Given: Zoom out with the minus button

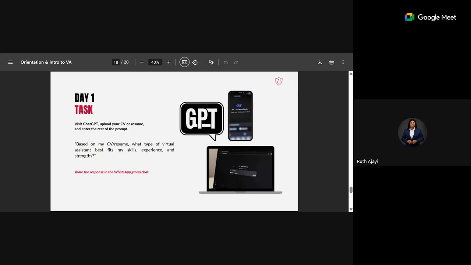Looking at the screenshot, I should tap(142, 62).
